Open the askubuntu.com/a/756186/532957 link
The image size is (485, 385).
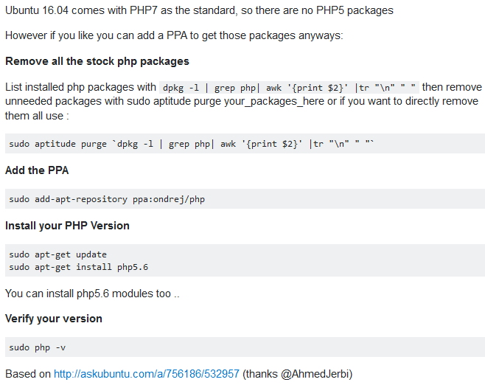pos(146,374)
